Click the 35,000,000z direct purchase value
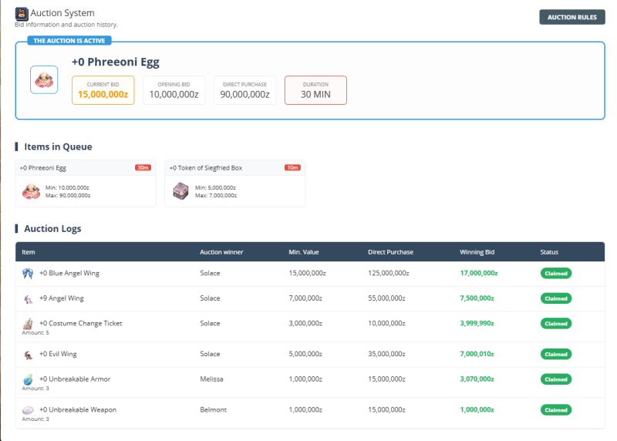 [x=386, y=354]
